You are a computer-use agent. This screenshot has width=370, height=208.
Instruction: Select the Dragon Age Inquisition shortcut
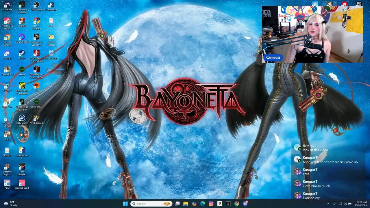22,105
